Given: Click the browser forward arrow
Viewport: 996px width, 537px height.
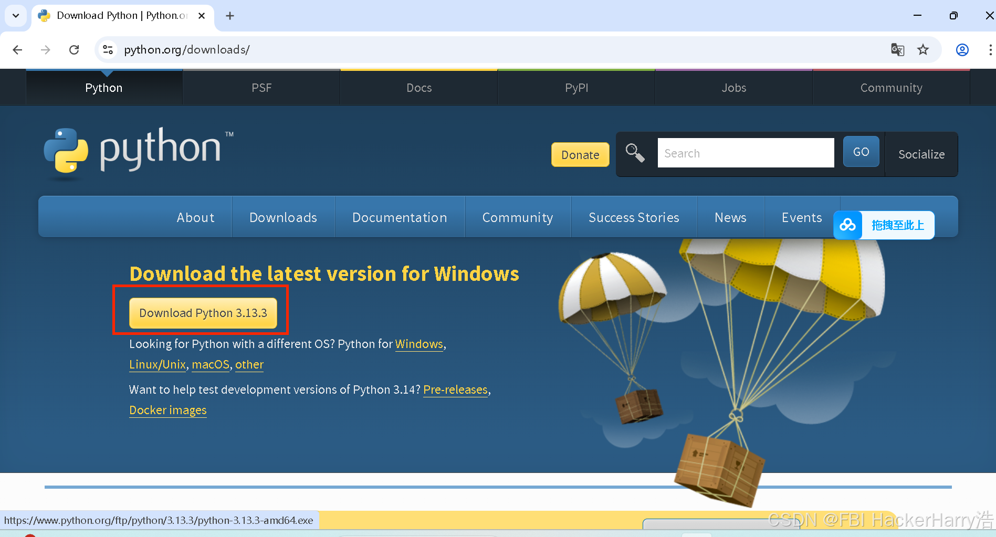Looking at the screenshot, I should [x=46, y=50].
